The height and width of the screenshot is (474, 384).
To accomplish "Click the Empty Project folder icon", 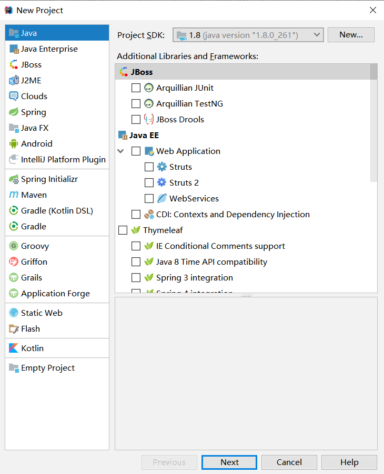I will (14, 368).
